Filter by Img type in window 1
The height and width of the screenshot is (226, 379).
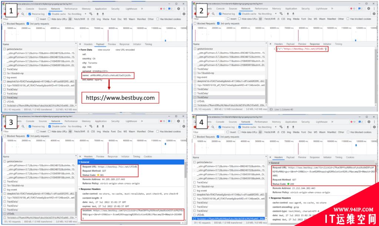pos(98,19)
